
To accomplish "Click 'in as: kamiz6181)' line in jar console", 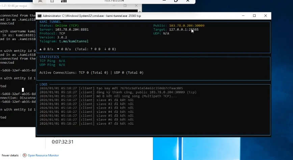I will (18, 35).
